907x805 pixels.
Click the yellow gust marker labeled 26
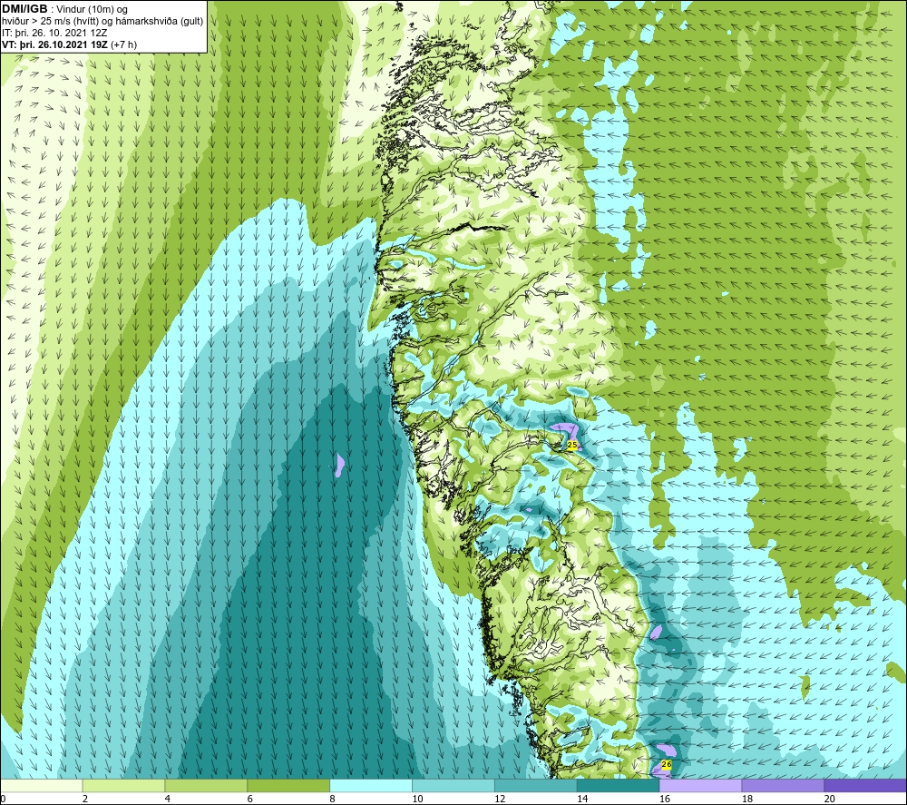point(667,764)
